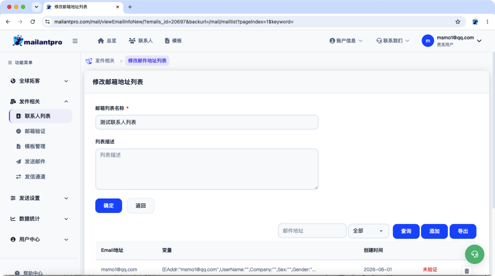Toggle the hamburger sidebar menu icon
The width and height of the screenshot is (495, 276).
click(x=75, y=41)
